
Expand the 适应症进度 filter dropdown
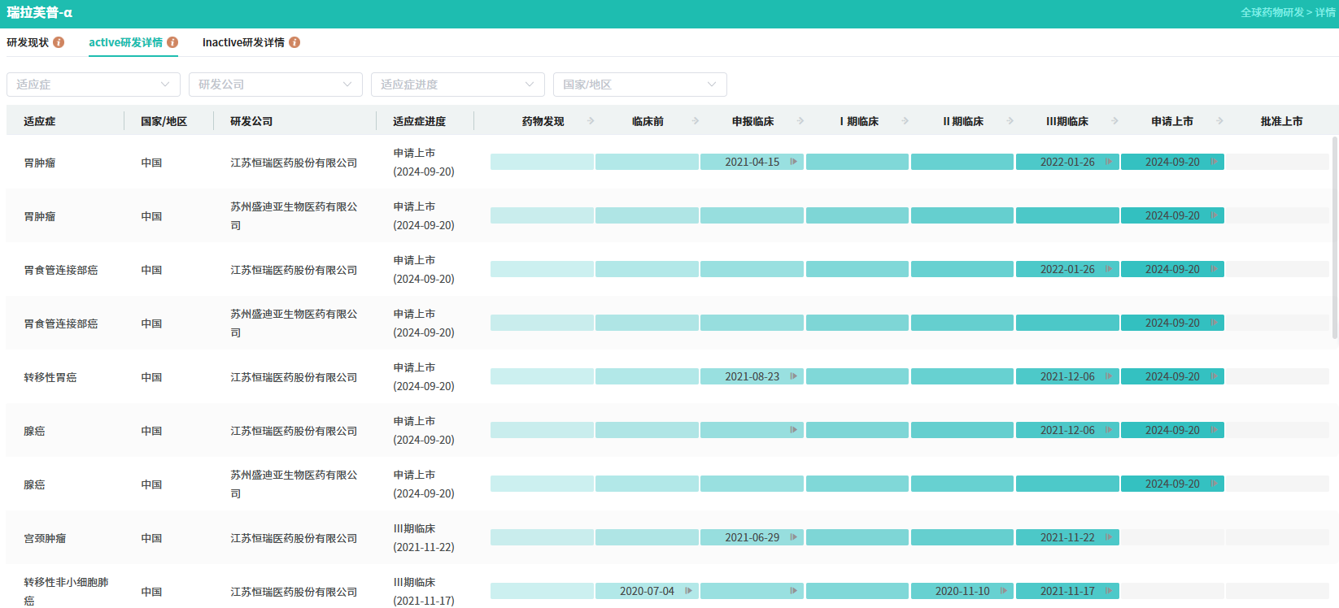tap(458, 85)
